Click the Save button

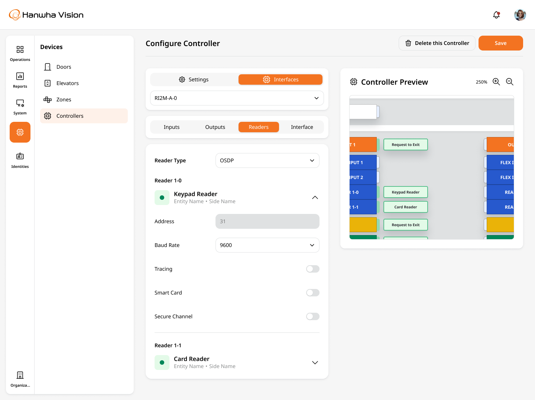pos(501,43)
